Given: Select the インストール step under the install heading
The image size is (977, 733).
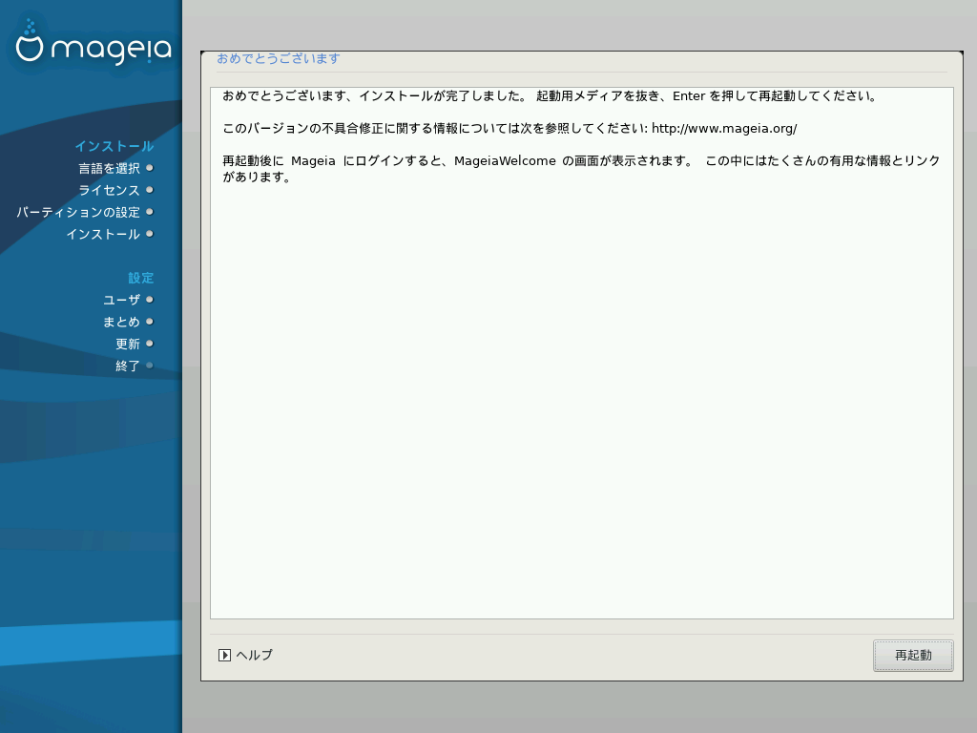Looking at the screenshot, I should coord(103,234).
